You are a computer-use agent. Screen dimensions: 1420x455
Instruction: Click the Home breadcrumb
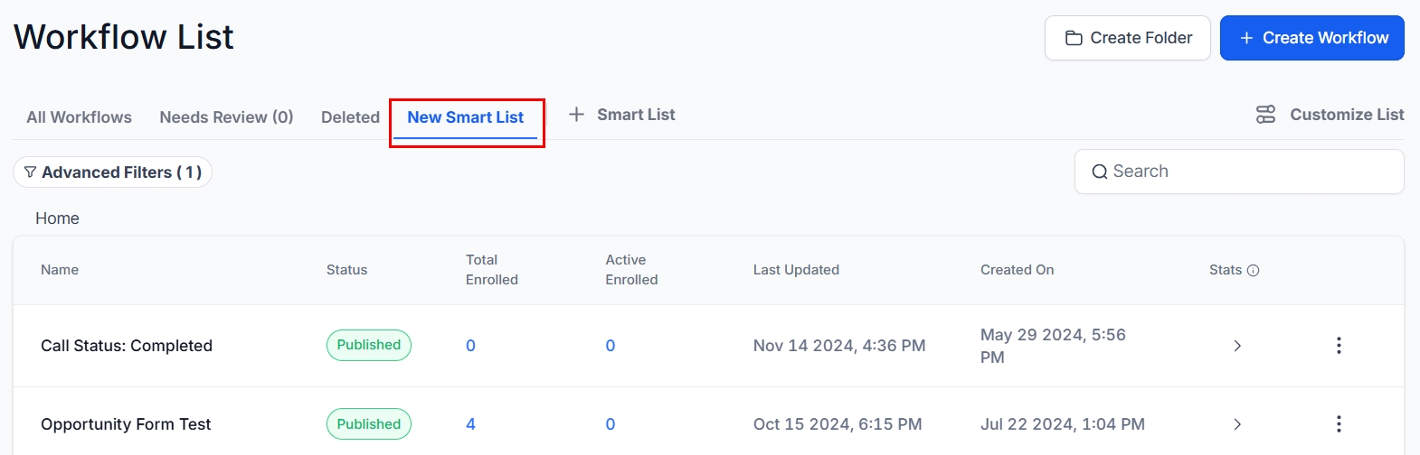tap(57, 218)
